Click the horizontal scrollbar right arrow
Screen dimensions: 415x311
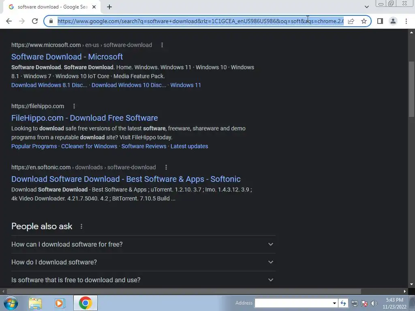[405, 292]
